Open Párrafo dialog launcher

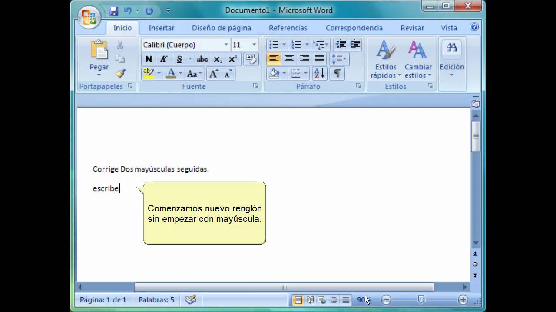(358, 86)
